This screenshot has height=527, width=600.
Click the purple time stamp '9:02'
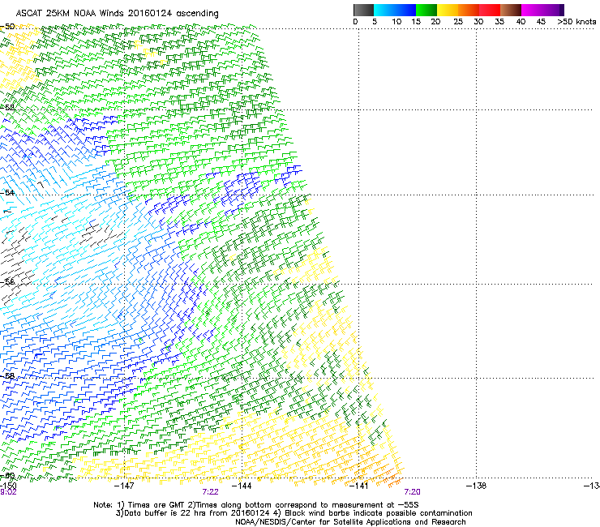click(8, 492)
